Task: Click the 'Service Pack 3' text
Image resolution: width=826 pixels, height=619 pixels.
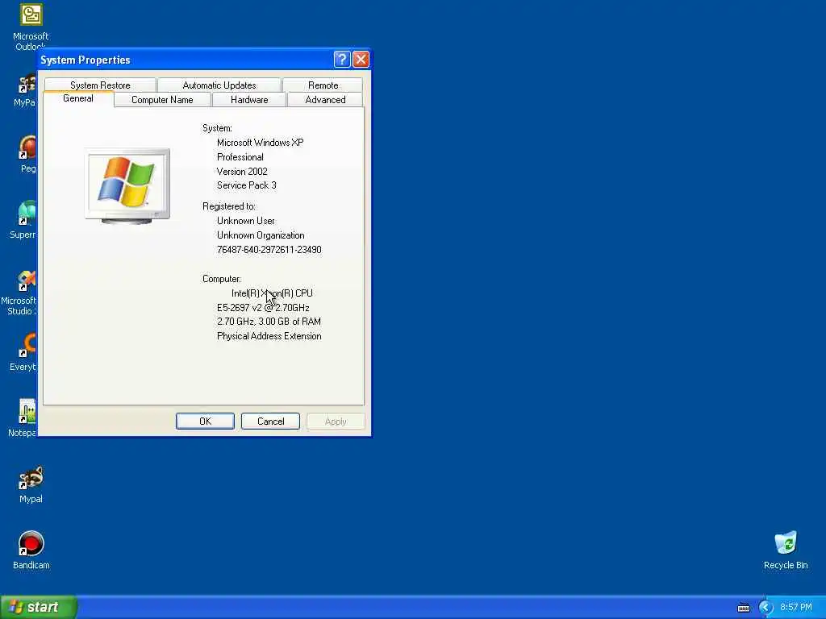Action: click(247, 185)
